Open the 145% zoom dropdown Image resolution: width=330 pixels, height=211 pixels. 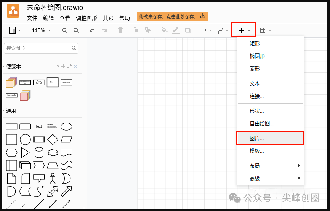point(41,30)
